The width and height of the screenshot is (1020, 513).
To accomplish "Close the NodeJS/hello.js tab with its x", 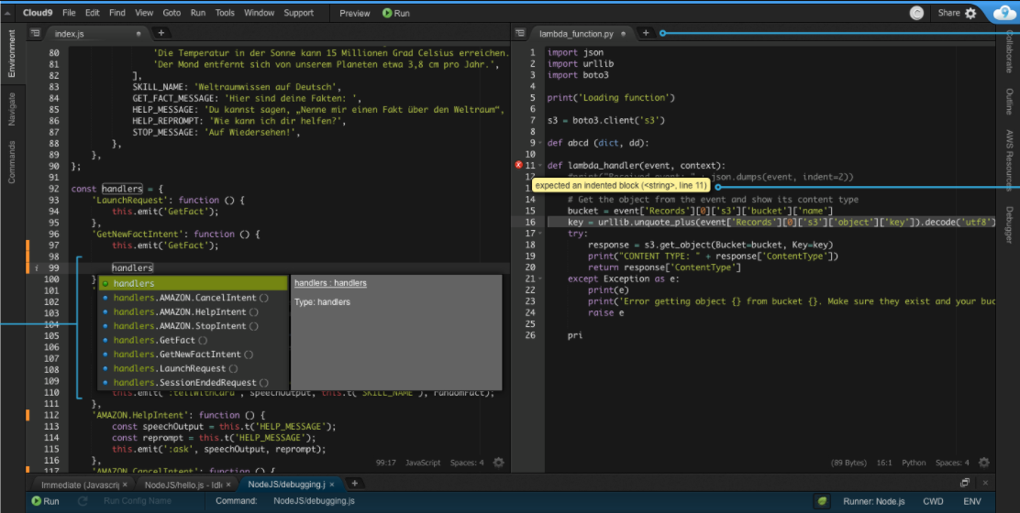I will pos(228,485).
